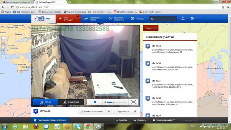This screenshot has height=130, width=231.
Task: Close the panel with Закрыть X
Action: 151,28
